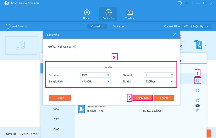Viewport: 216px width, 138px height.
Task: Select the Same as source profile icon
Action: (x=81, y=109)
